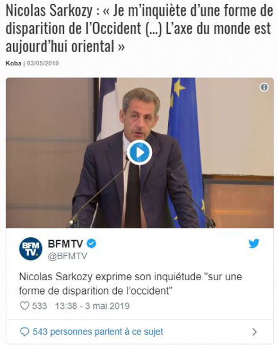Click the French flag in the video frame
This screenshot has width=277, height=345.
(108, 109)
